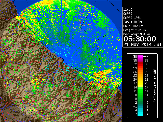
Task: Click the Task: OYAMA line
Action: (x=133, y=22)
